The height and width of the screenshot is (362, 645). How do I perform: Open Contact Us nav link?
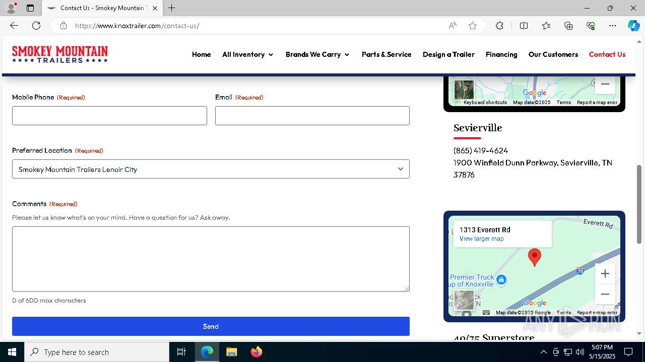click(x=607, y=54)
